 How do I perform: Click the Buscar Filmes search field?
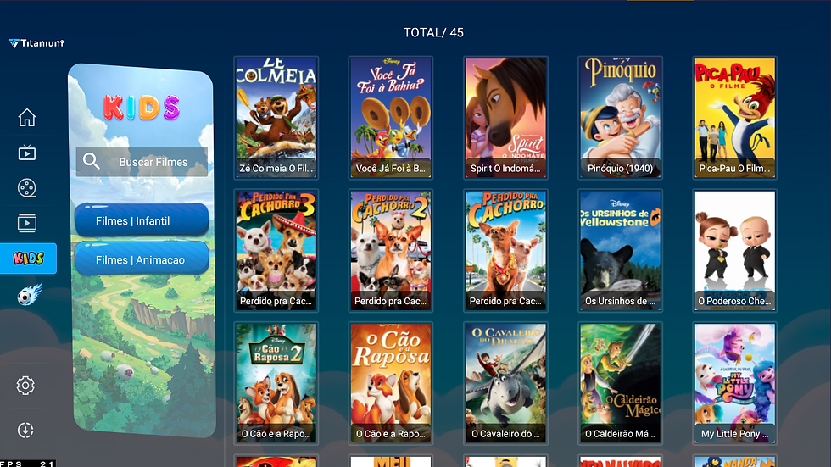pyautogui.click(x=142, y=162)
